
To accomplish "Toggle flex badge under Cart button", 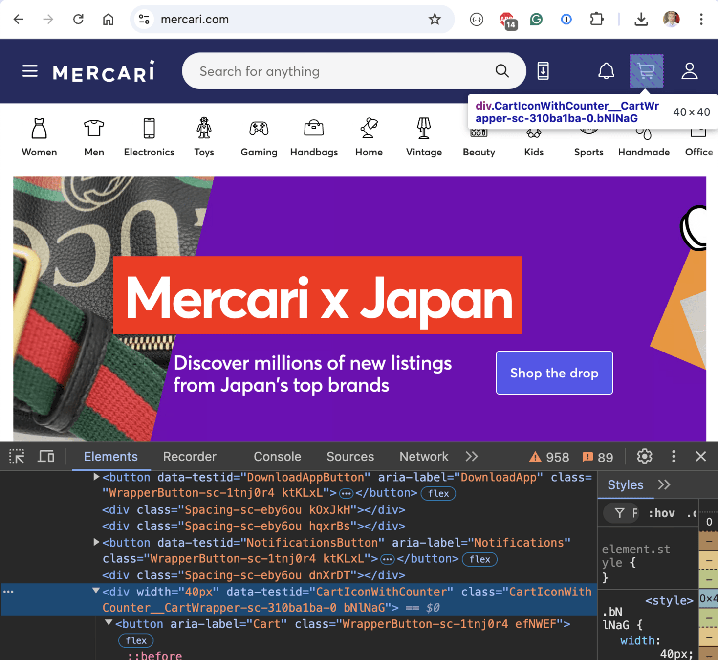I will (136, 640).
